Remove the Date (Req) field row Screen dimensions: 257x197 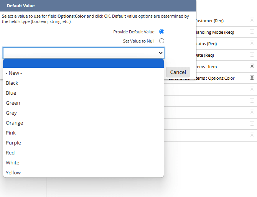pos(252,54)
